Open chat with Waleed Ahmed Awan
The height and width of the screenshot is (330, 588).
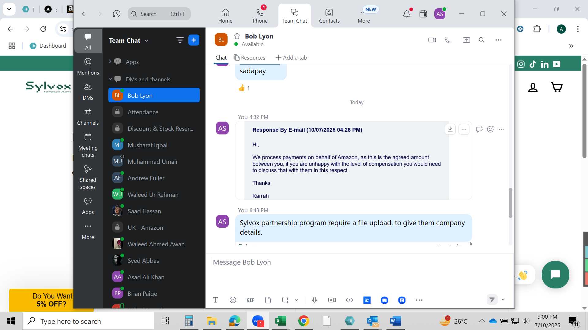pos(154,244)
